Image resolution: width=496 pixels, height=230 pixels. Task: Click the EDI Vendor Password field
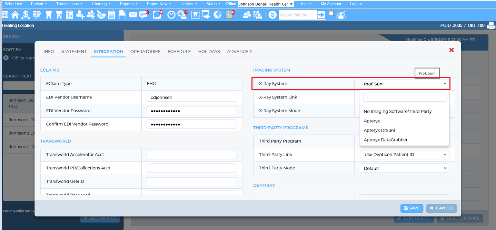[x=191, y=111]
